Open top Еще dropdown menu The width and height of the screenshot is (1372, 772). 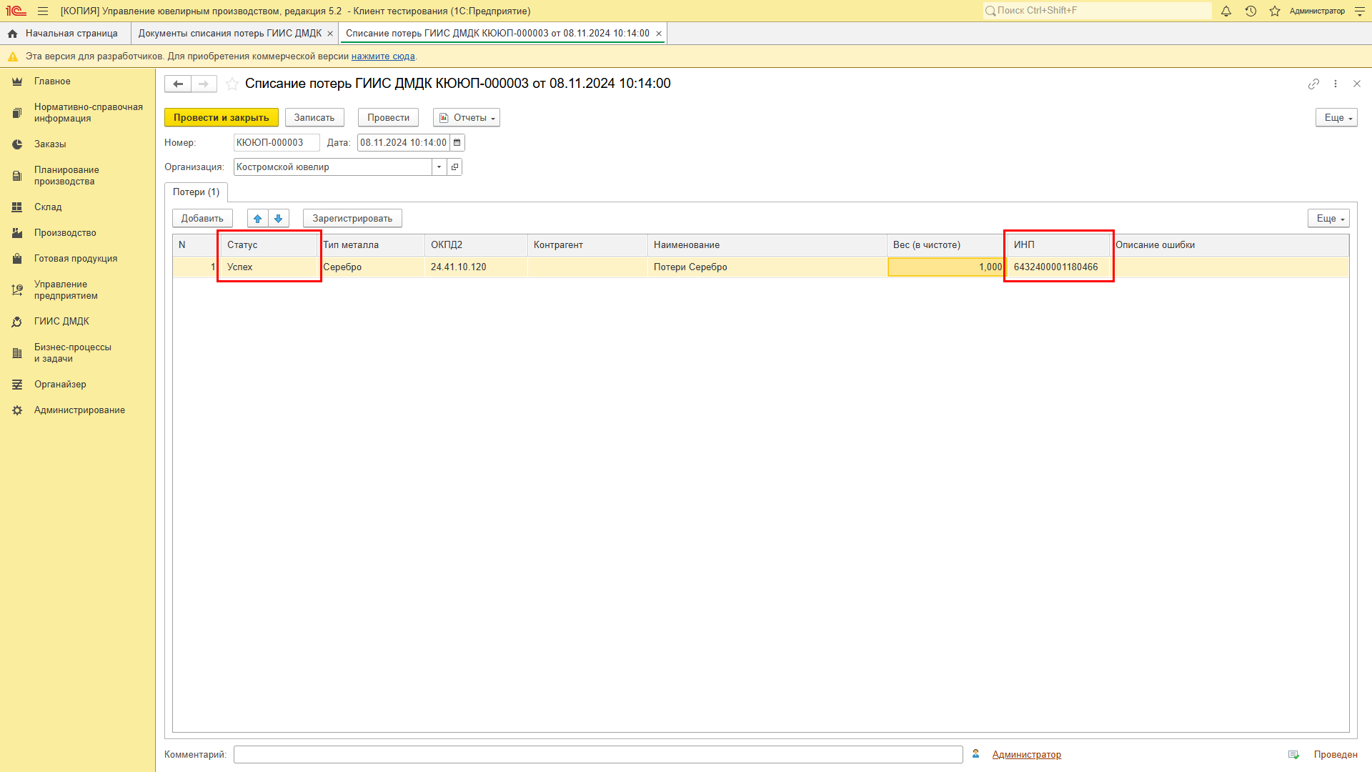[1336, 118]
